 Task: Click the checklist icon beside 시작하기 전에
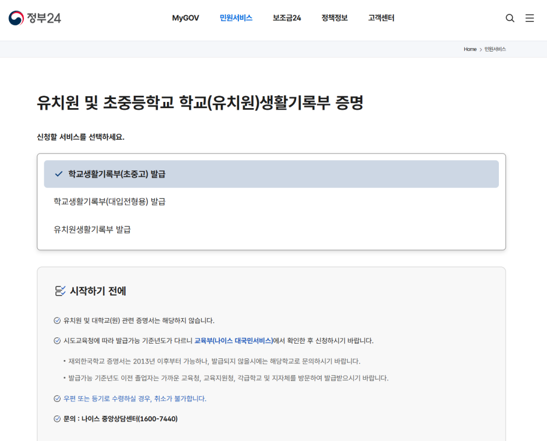click(60, 290)
